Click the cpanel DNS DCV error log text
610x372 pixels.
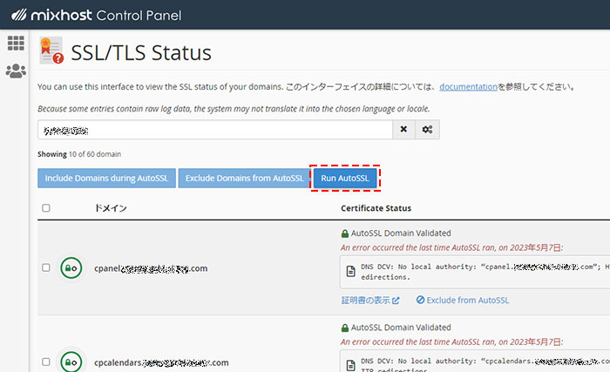(485, 272)
